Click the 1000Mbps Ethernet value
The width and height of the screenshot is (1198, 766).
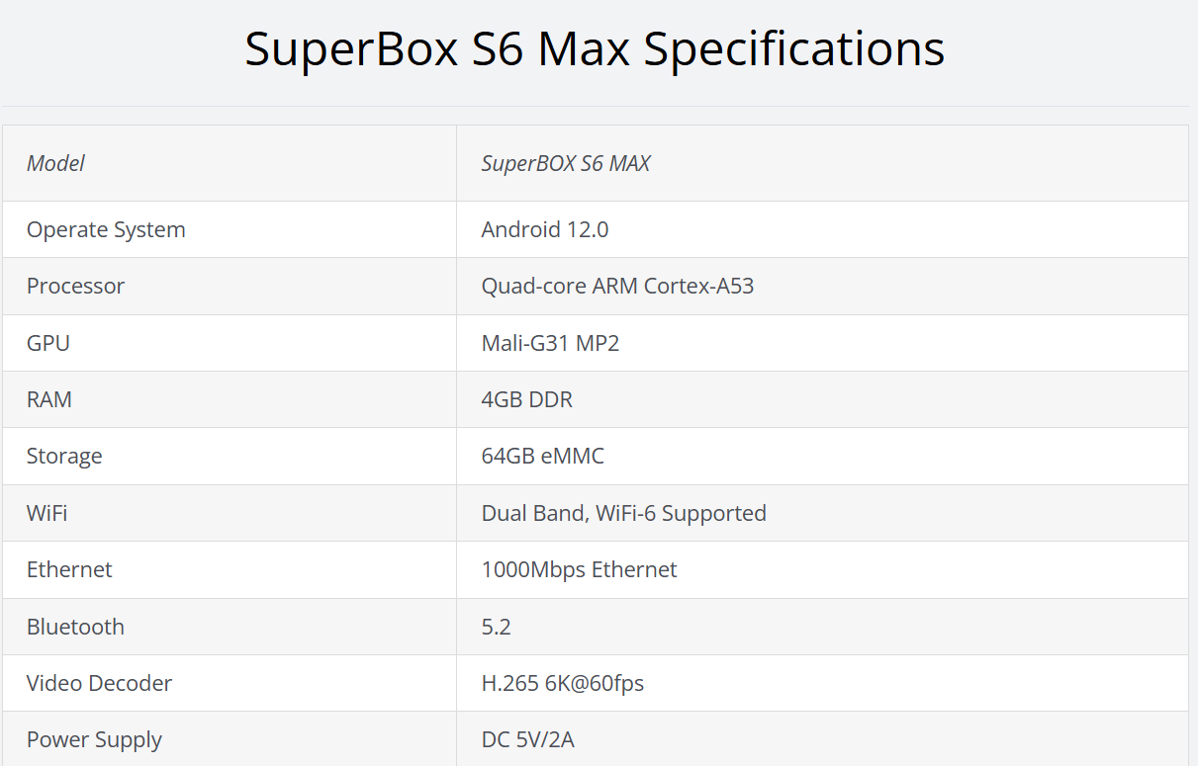pyautogui.click(x=579, y=569)
